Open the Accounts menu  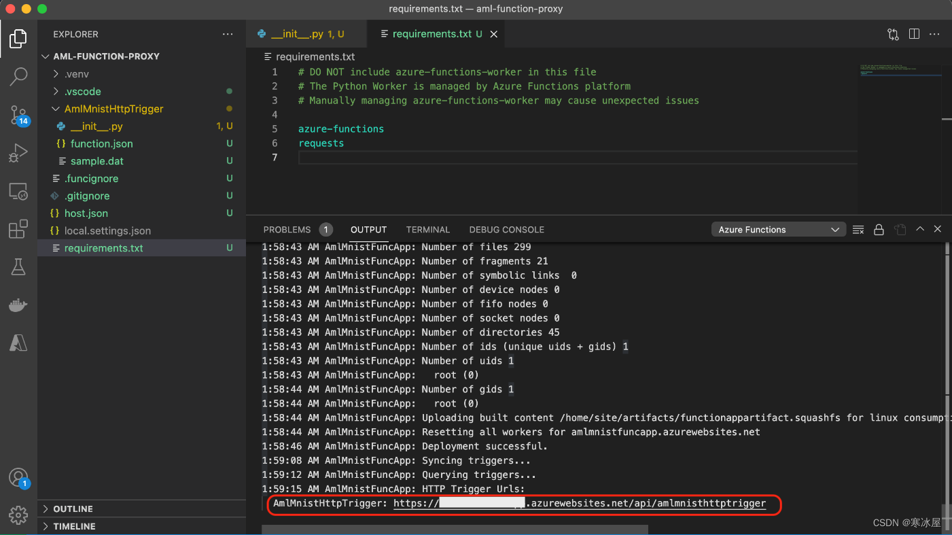(x=18, y=478)
